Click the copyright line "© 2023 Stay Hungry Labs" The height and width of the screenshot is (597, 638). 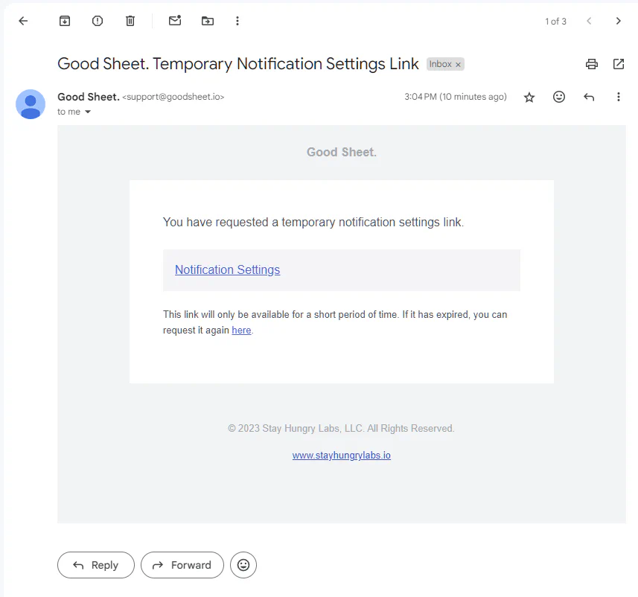coord(341,429)
